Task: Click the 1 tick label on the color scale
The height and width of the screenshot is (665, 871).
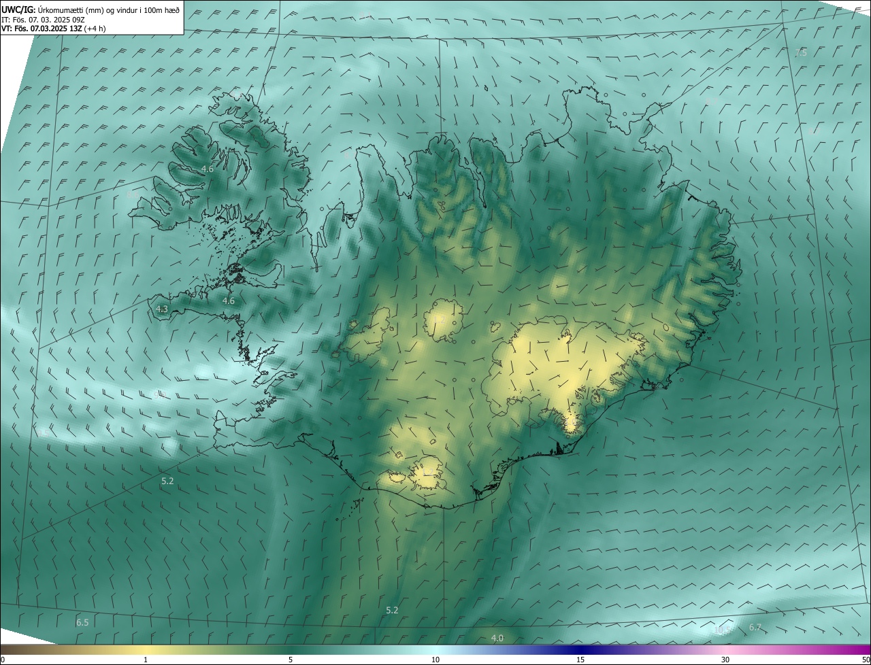Action: click(146, 660)
